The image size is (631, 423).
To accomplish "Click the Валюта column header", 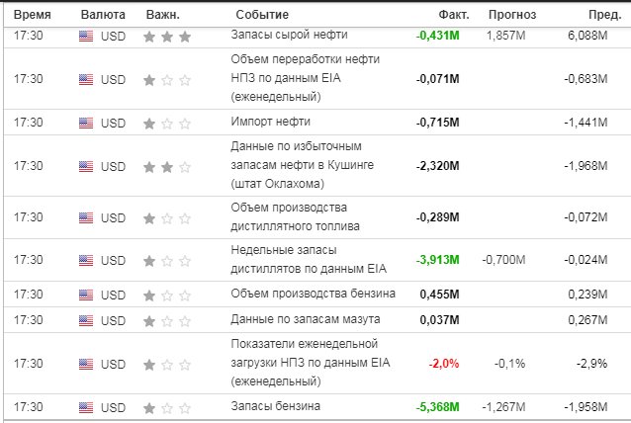I will click(103, 15).
